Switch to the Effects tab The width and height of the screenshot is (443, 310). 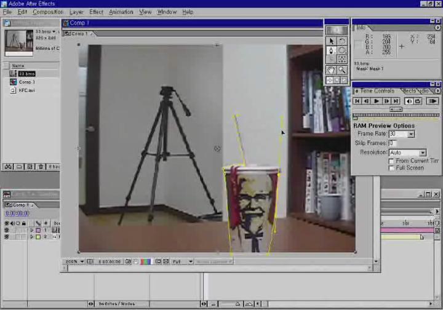click(x=409, y=91)
